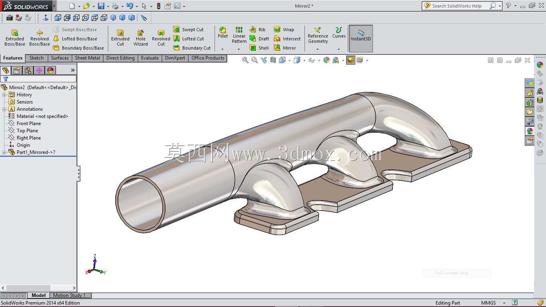
Task: Click the Boundary Cut tool
Action: [192, 48]
